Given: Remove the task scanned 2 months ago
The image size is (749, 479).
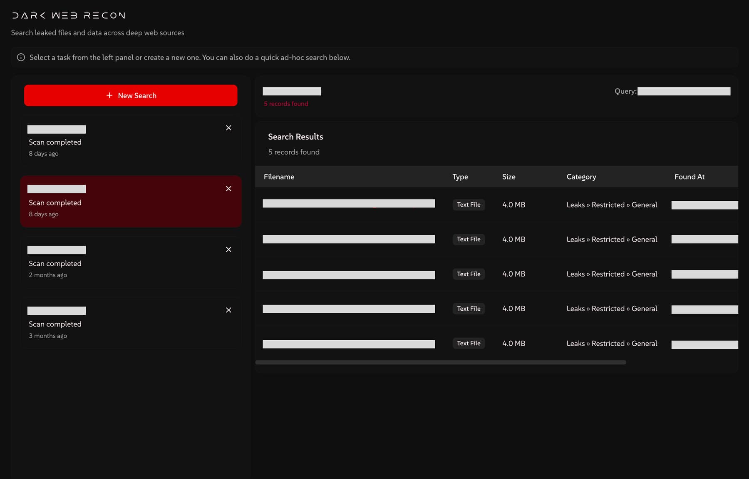Looking at the screenshot, I should [x=228, y=249].
